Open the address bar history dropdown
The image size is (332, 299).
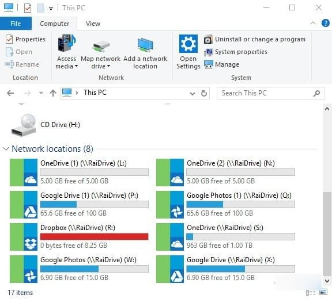(x=193, y=93)
